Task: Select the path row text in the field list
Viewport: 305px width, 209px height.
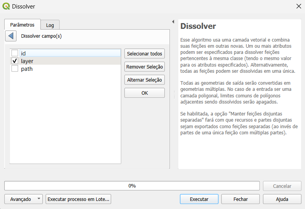Action: point(27,69)
